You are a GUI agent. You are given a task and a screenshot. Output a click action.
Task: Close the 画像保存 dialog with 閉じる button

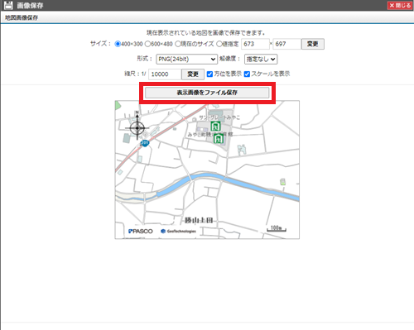pyautogui.click(x=400, y=6)
